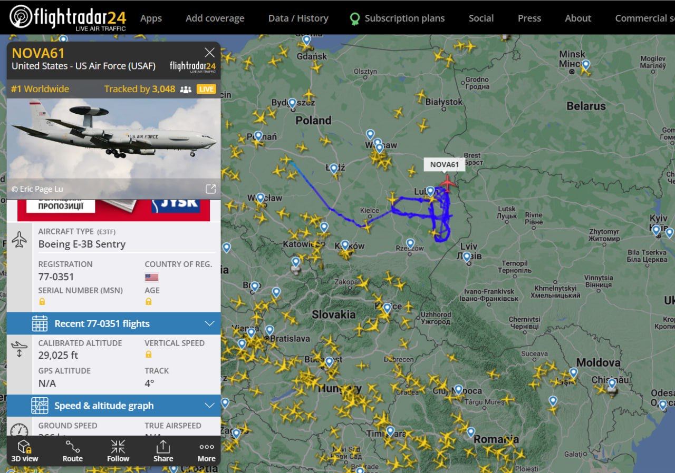Screen dimensions: 675x473
Task: Expand Recent 77-0351 flights section
Action: click(113, 323)
